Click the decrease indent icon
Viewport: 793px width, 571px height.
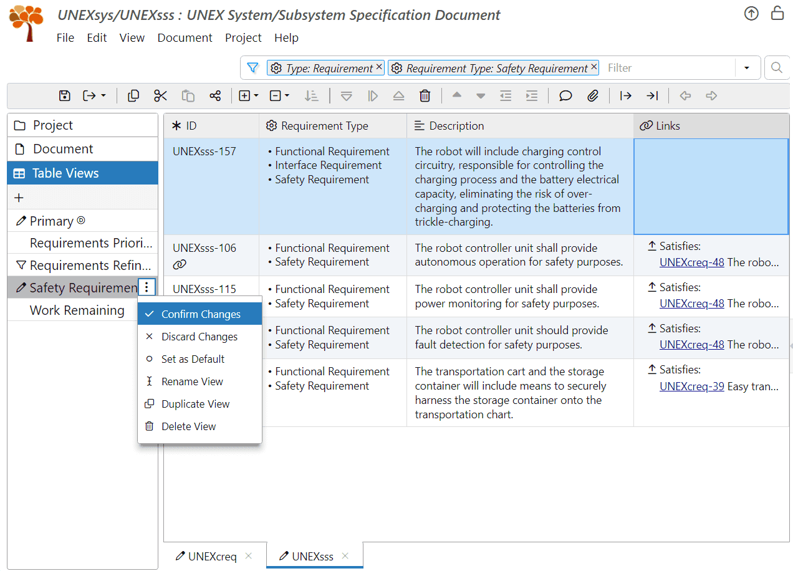click(x=506, y=95)
